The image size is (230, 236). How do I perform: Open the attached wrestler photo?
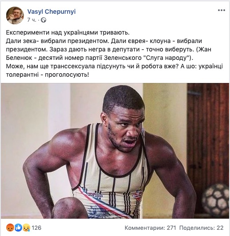pos(115,151)
